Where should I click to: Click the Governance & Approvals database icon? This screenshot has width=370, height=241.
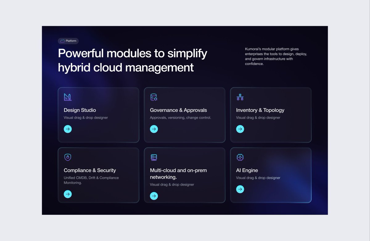coord(154,97)
